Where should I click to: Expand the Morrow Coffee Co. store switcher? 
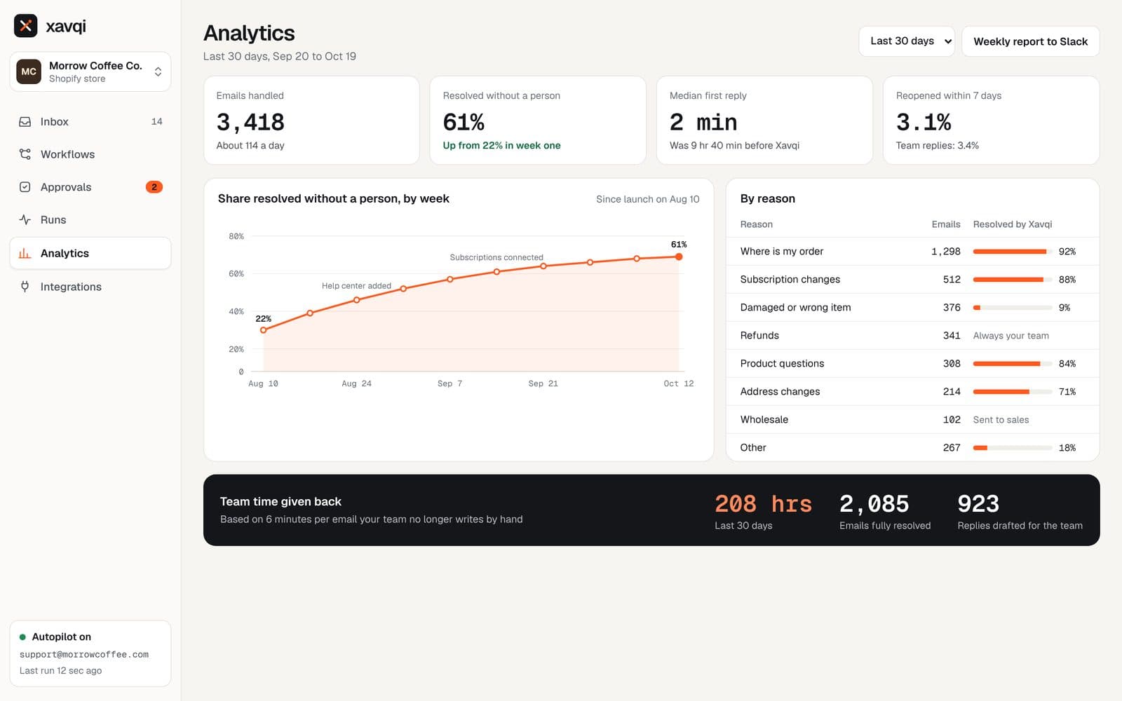click(90, 72)
